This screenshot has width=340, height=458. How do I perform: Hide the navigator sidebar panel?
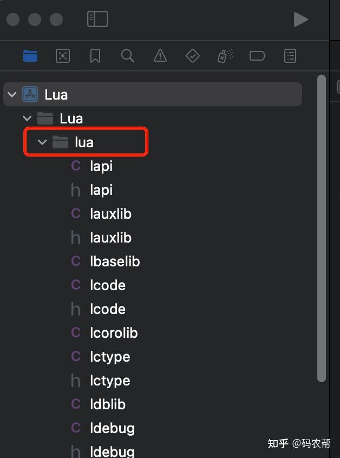point(97,19)
